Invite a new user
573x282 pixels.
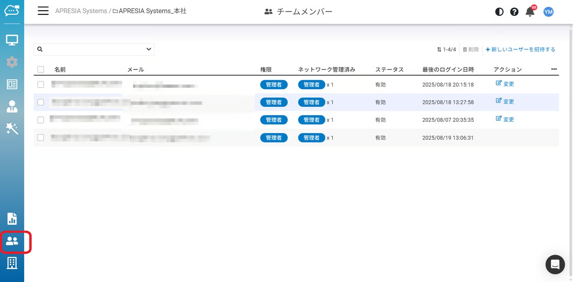click(x=521, y=49)
